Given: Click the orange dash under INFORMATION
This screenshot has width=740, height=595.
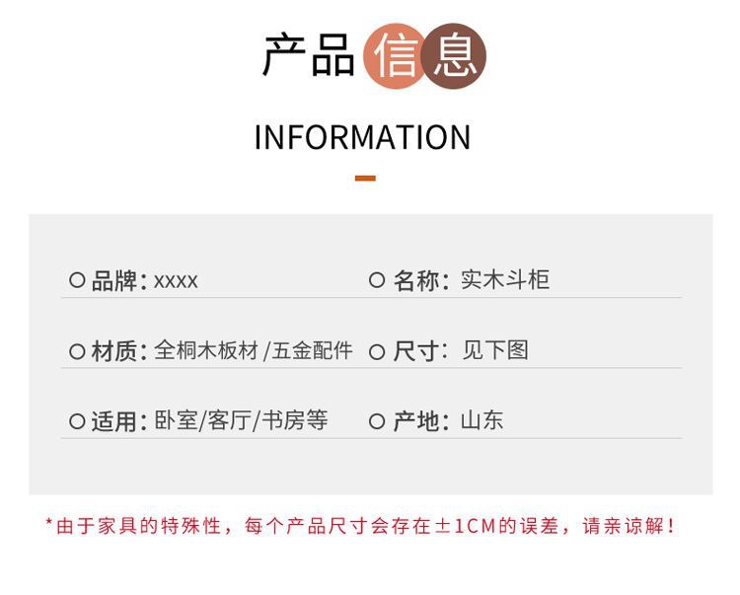Looking at the screenshot, I should pos(365,179).
